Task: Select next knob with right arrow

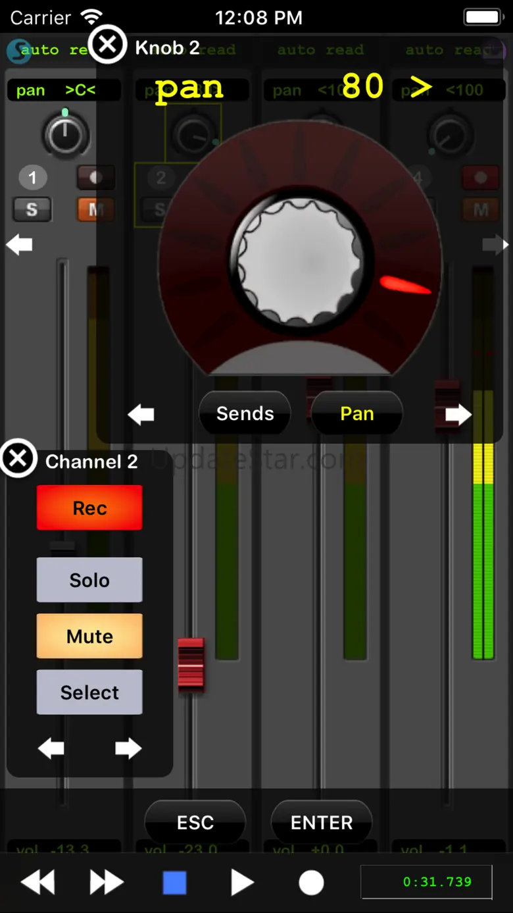Action: [x=458, y=415]
